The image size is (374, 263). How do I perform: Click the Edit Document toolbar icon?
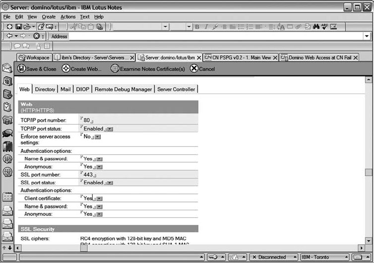click(41, 27)
